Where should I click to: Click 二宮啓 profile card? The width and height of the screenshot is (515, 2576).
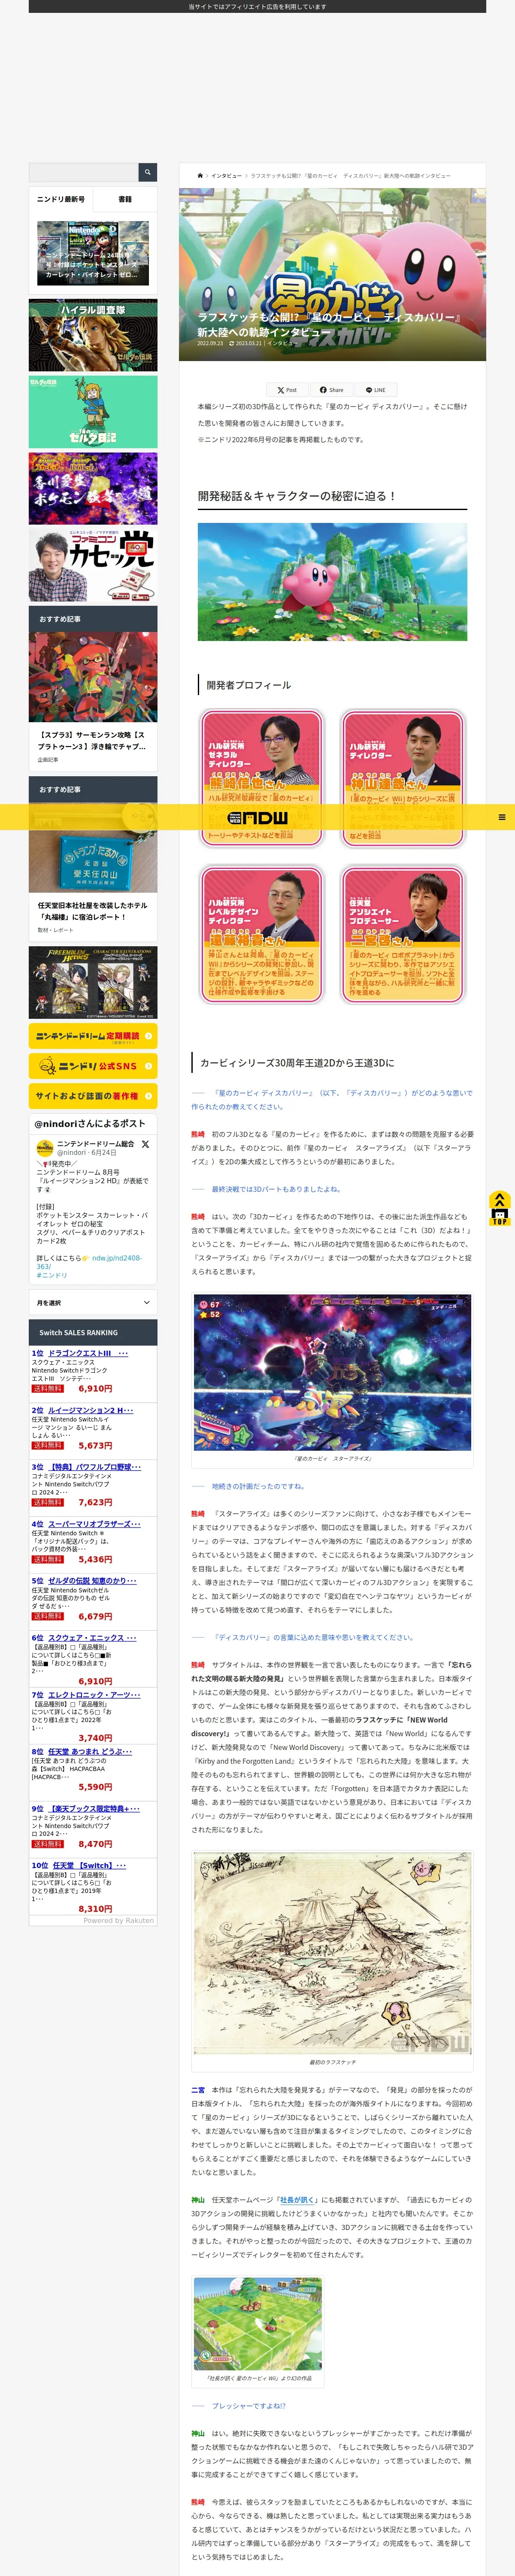403,934
